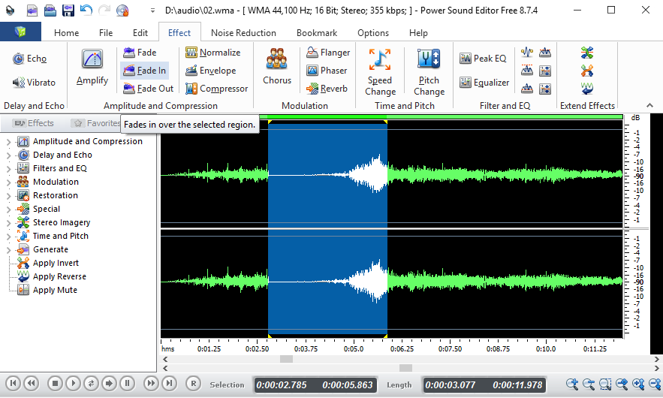Click the Echo effect icon
Viewport: 663px width, 398px height.
[18, 59]
